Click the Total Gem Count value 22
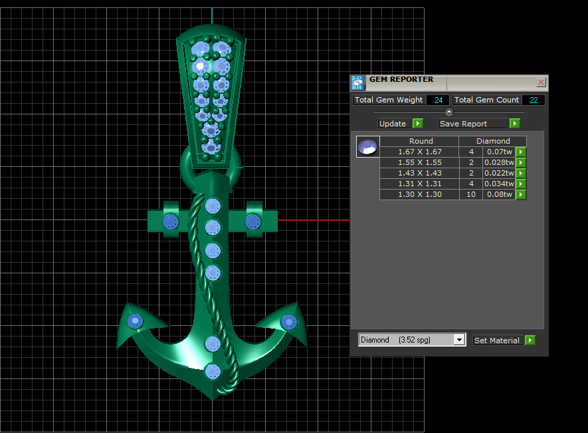Image resolution: width=588 pixels, height=433 pixels. click(534, 100)
